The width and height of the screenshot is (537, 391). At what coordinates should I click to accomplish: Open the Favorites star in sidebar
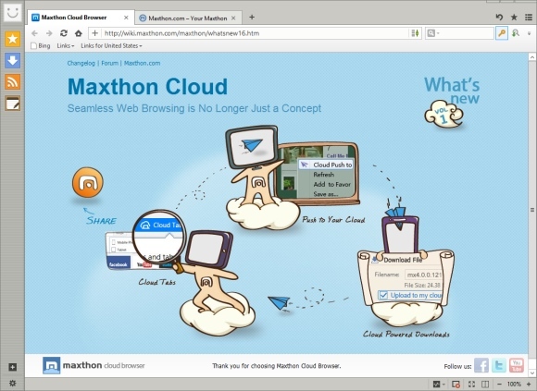click(12, 39)
